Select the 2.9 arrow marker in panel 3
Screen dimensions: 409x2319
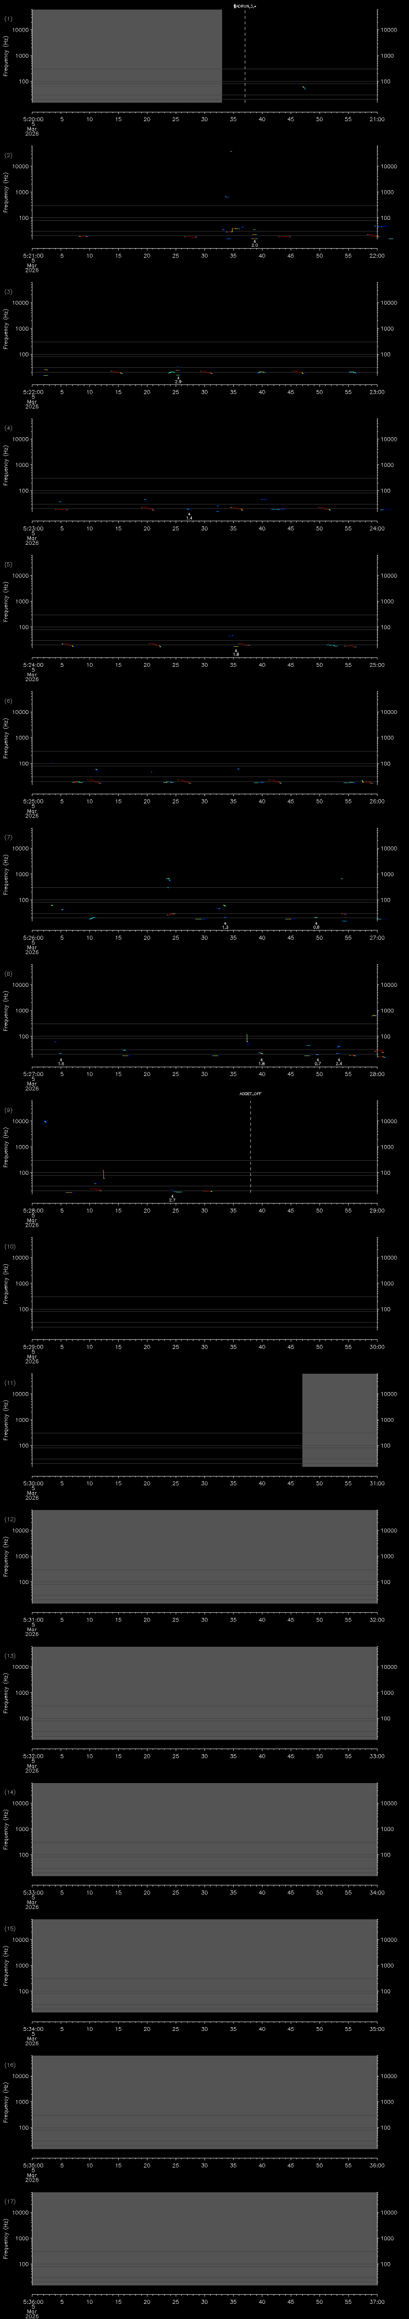point(178,379)
